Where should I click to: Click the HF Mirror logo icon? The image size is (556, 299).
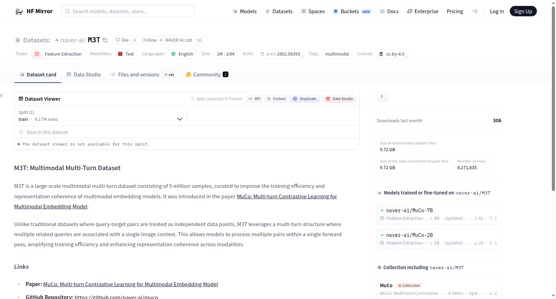coord(19,11)
